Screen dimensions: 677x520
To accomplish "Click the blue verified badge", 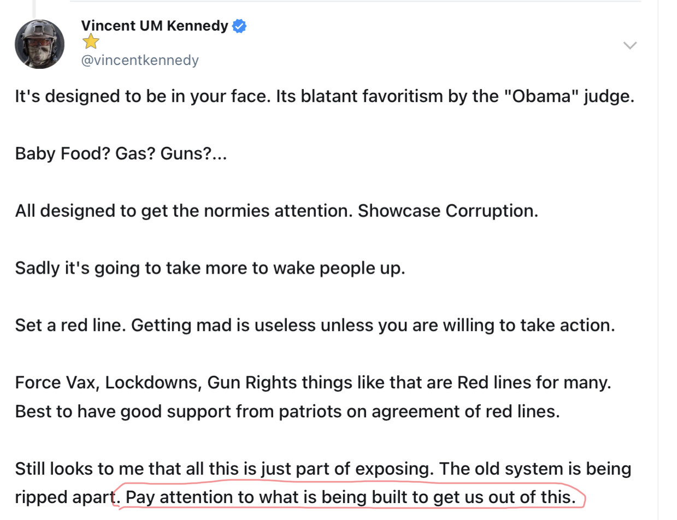I will [x=239, y=26].
